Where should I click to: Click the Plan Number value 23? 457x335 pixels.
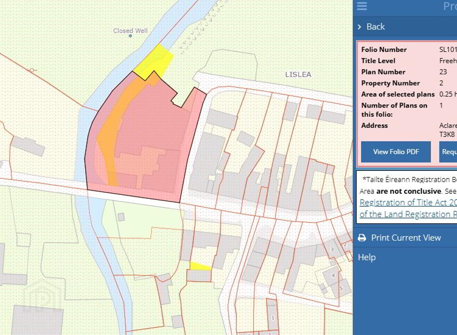coord(443,72)
